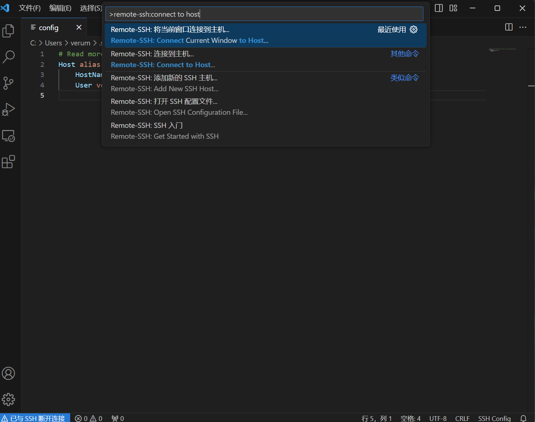Screen dimensions: 535x422
Task: Open Accounts menu icon
Action: (8, 373)
